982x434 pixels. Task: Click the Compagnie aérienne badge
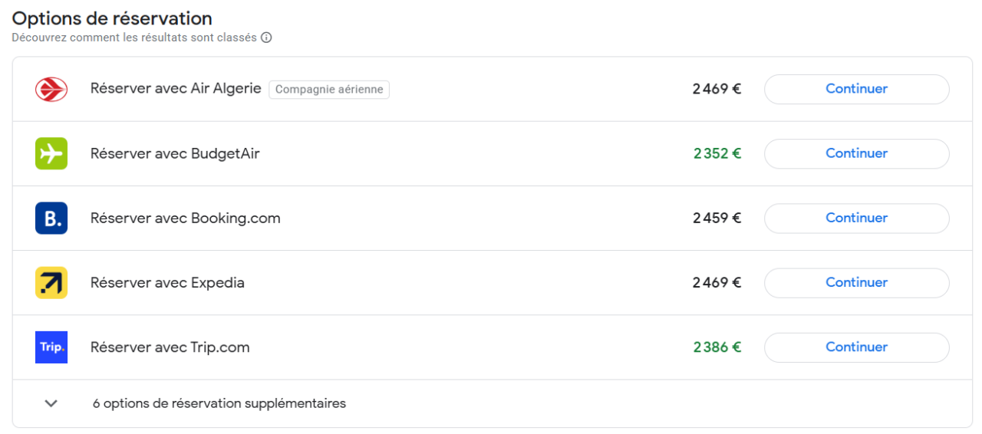[328, 90]
